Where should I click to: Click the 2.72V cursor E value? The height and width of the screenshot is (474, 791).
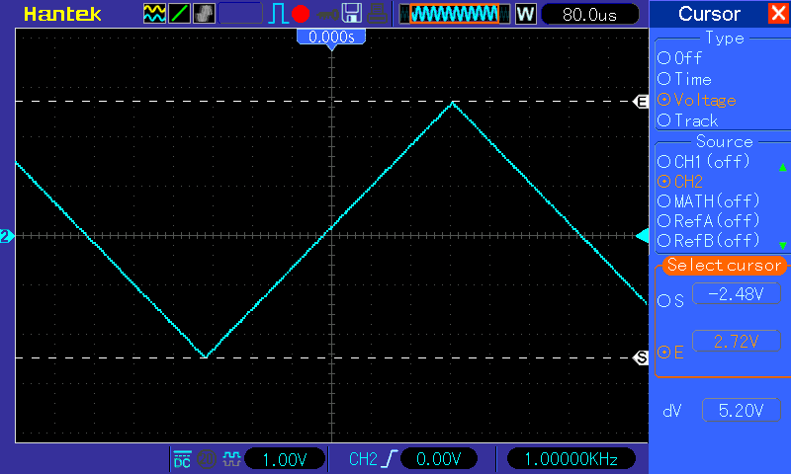(737, 342)
